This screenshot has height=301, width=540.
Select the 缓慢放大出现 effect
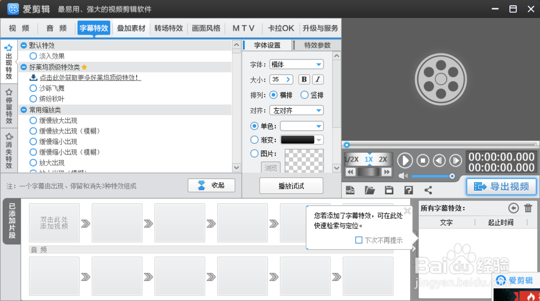pyautogui.click(x=33, y=121)
